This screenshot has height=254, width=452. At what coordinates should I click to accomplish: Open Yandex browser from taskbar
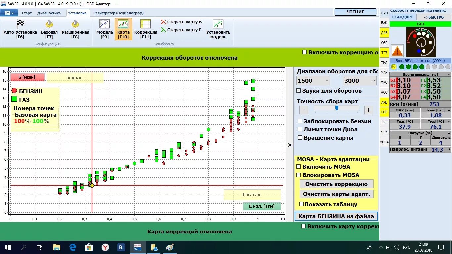pyautogui.click(x=105, y=247)
